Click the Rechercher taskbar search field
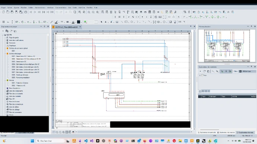 pyautogui.click(x=50, y=141)
